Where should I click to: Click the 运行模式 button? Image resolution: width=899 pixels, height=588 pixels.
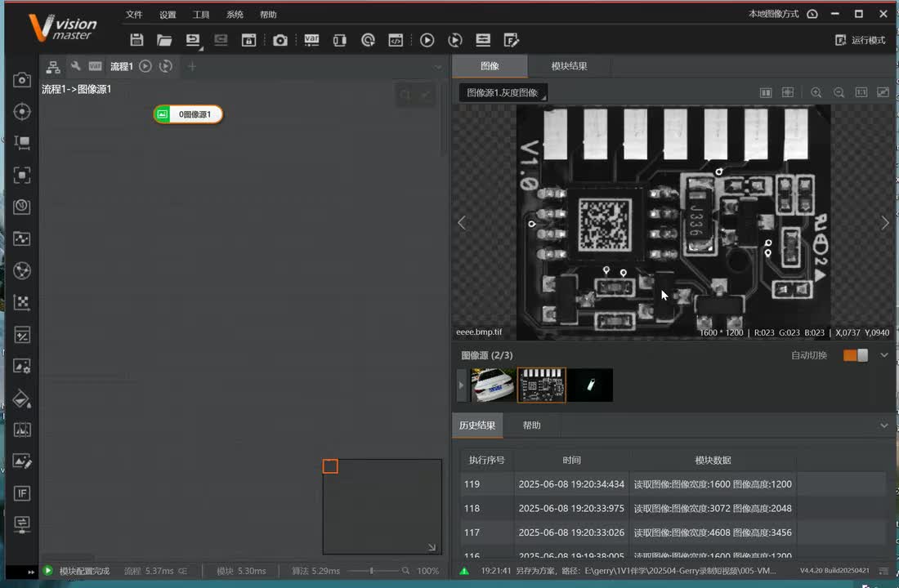861,40
